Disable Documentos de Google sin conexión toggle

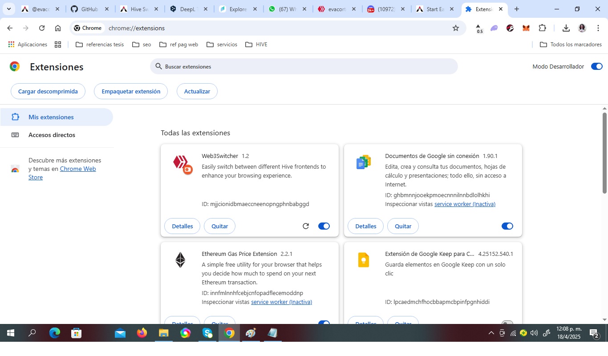point(507,226)
